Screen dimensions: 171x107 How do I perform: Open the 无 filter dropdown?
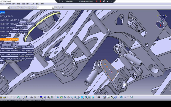coord(45,7)
